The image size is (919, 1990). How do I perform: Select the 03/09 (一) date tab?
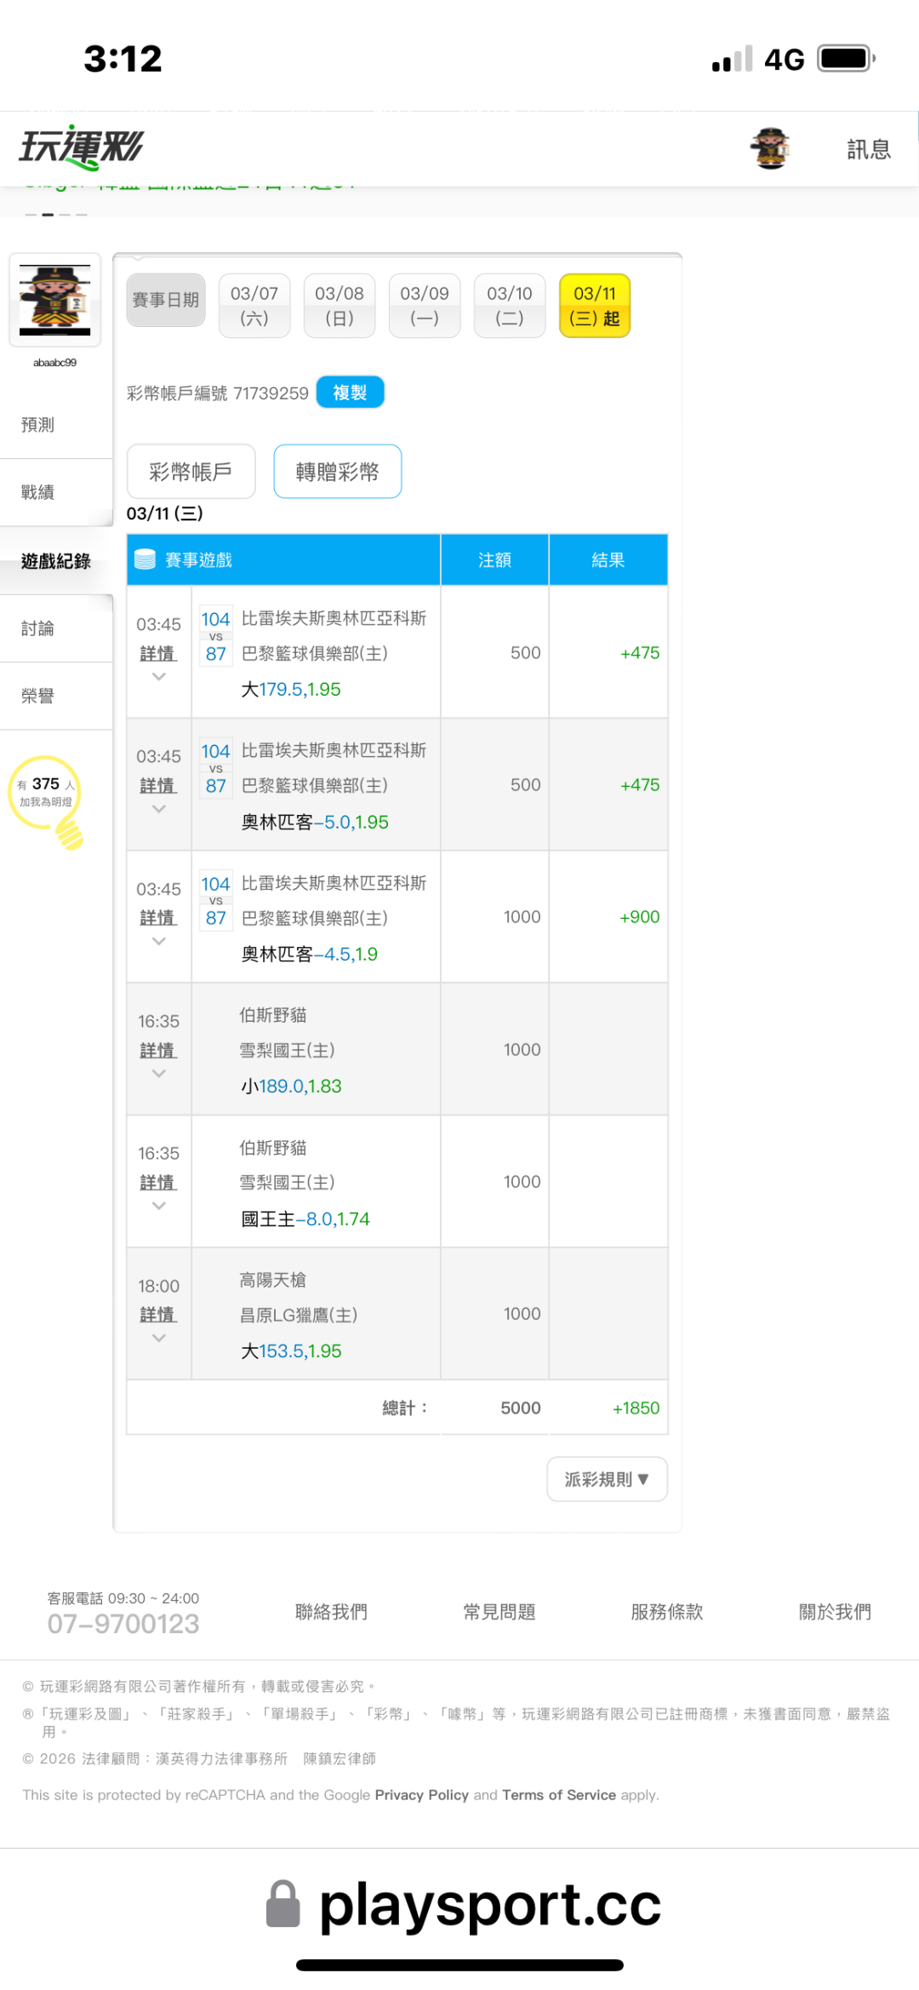click(x=425, y=306)
